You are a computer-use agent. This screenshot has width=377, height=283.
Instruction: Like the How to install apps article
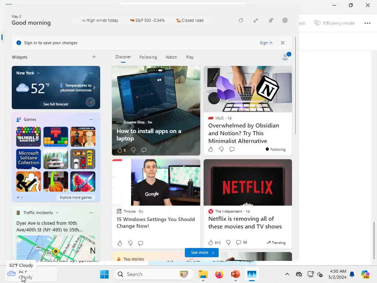click(120, 150)
